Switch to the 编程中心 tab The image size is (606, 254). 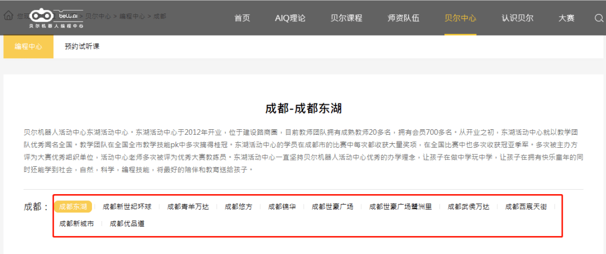click(x=29, y=46)
